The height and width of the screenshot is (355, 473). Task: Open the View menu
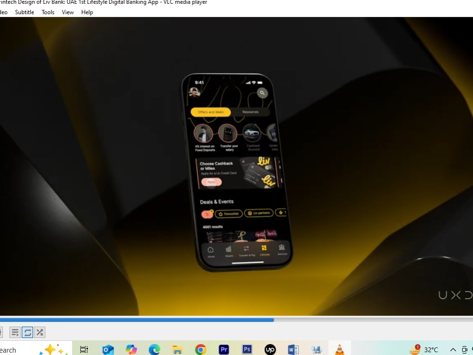point(68,12)
